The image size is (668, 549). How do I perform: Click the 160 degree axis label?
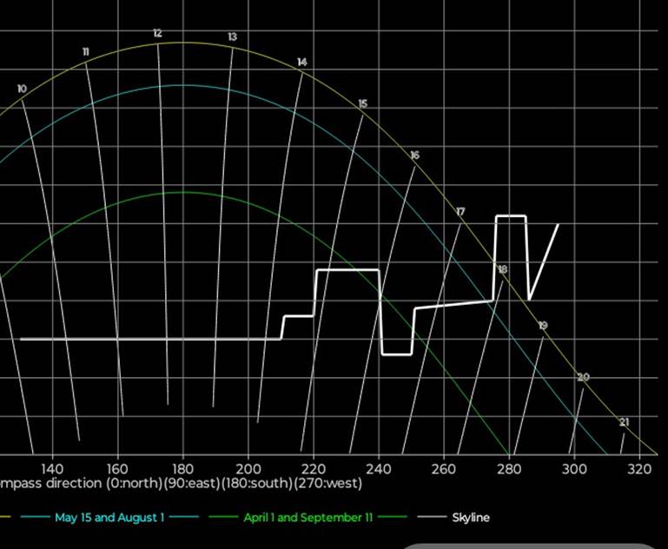pos(117,469)
